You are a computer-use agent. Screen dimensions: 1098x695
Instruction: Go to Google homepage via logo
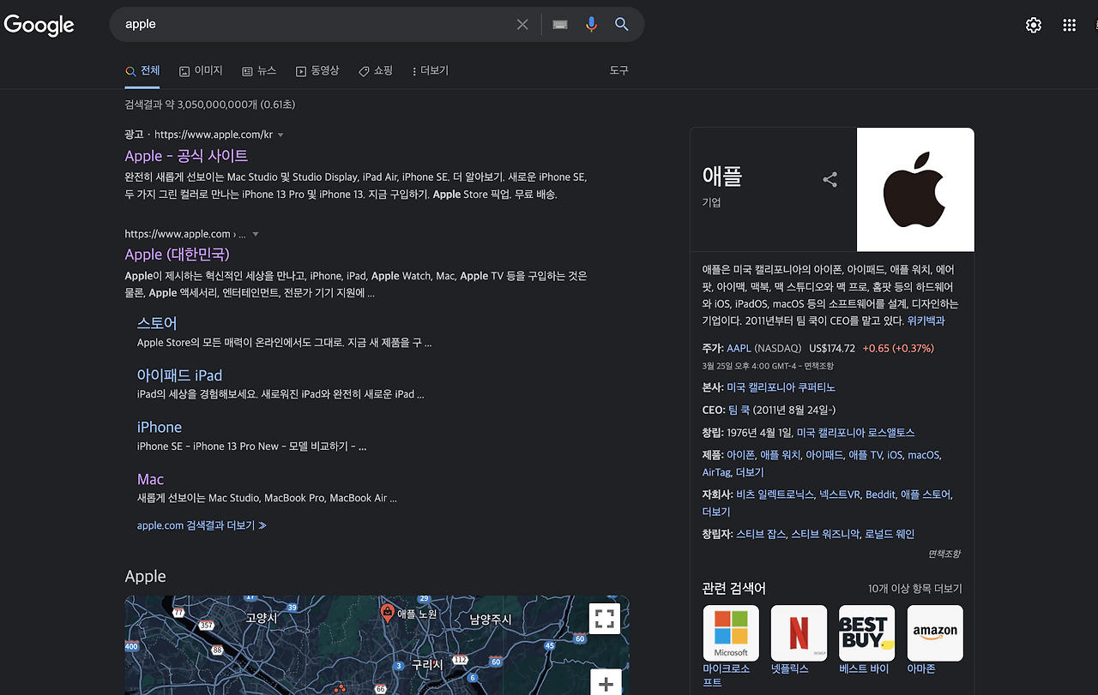(39, 25)
